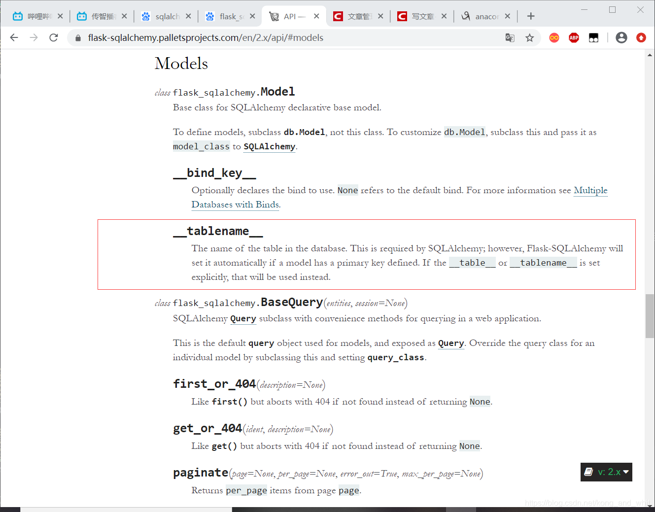The height and width of the screenshot is (512, 655).
Task: Switch to the flask_s tab
Action: click(x=228, y=16)
